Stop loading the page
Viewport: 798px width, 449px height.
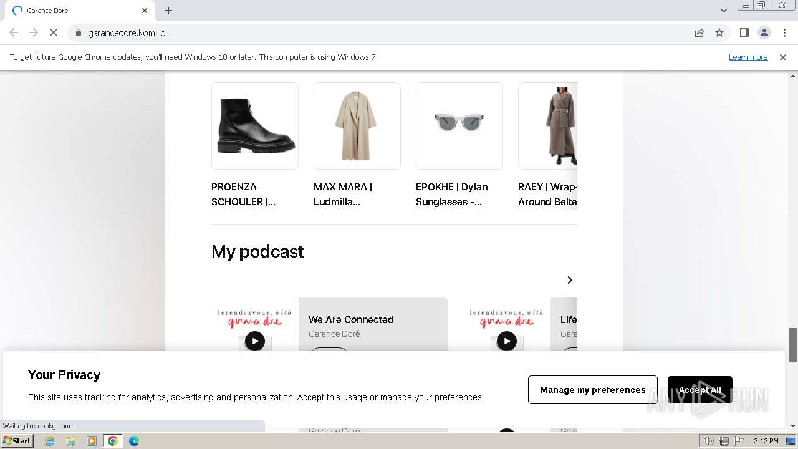pyautogui.click(x=54, y=32)
